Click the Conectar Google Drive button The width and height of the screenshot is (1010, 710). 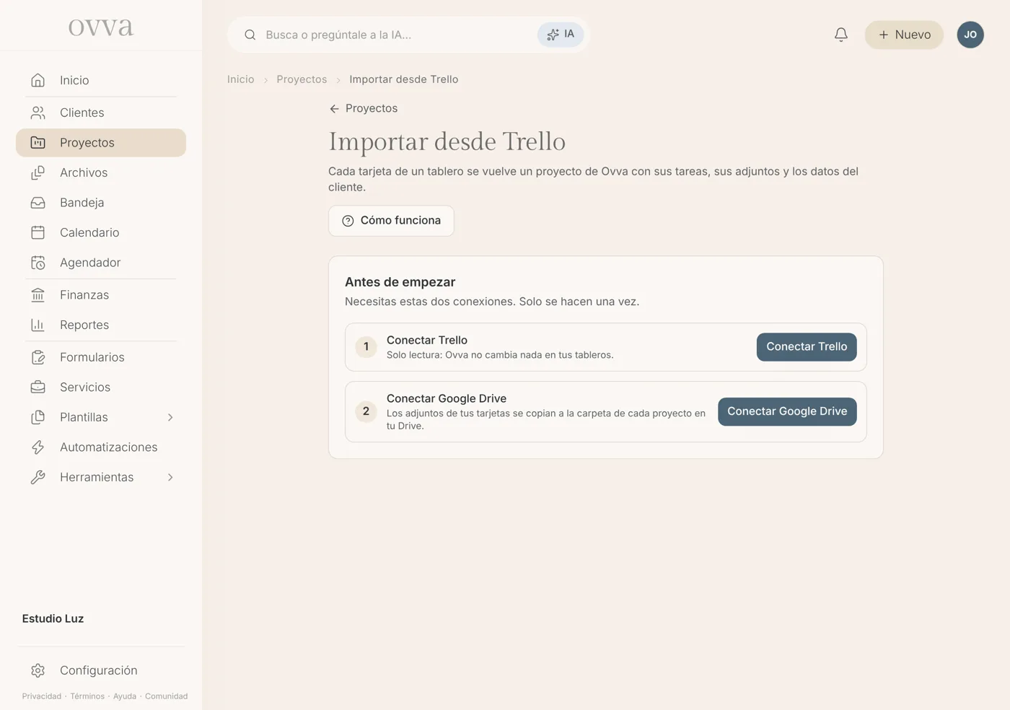click(787, 412)
